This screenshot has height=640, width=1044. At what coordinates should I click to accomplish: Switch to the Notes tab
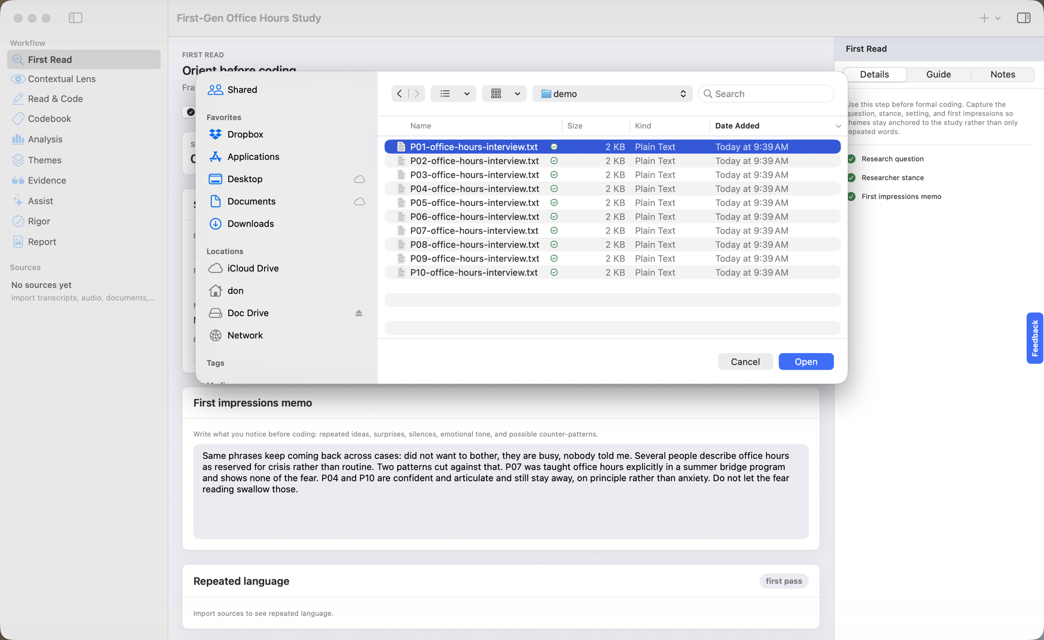(x=1003, y=74)
